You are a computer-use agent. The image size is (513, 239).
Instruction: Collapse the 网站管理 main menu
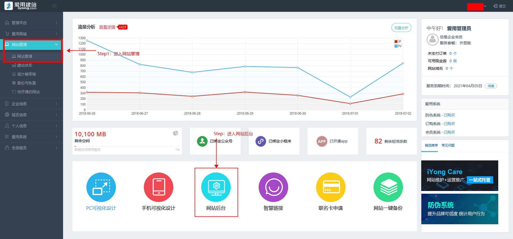click(31, 45)
